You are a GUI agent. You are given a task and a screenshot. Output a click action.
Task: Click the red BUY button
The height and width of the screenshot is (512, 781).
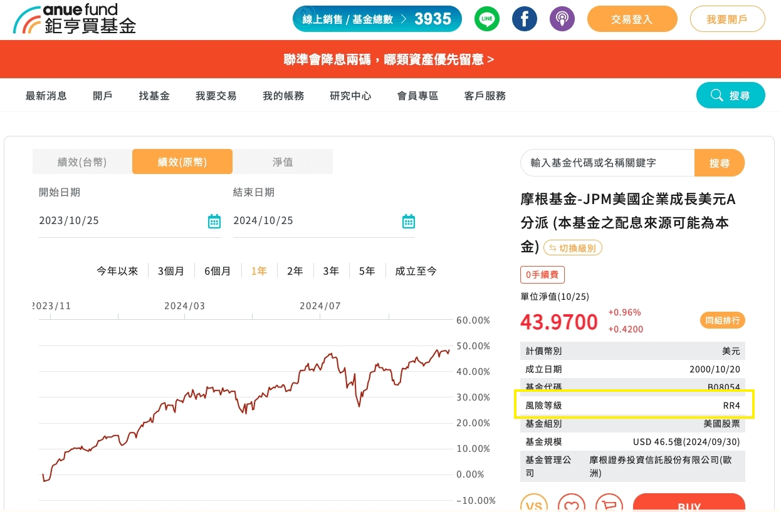[689, 504]
